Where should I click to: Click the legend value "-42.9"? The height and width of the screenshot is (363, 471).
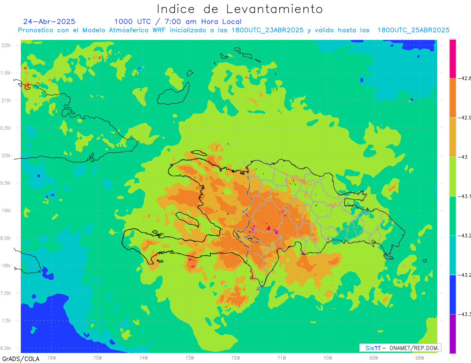(465, 117)
